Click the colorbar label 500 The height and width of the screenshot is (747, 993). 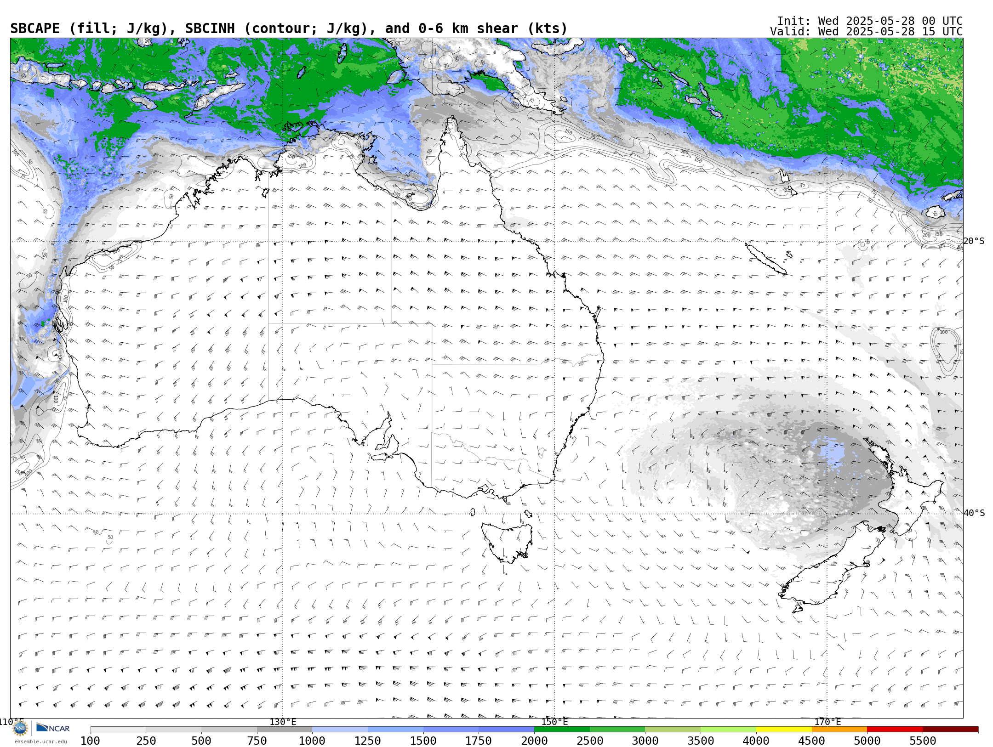[201, 741]
